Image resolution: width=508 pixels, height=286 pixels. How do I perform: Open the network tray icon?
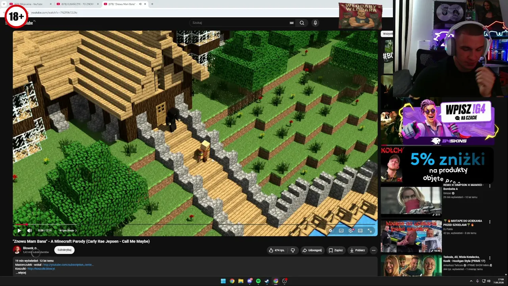point(483,281)
